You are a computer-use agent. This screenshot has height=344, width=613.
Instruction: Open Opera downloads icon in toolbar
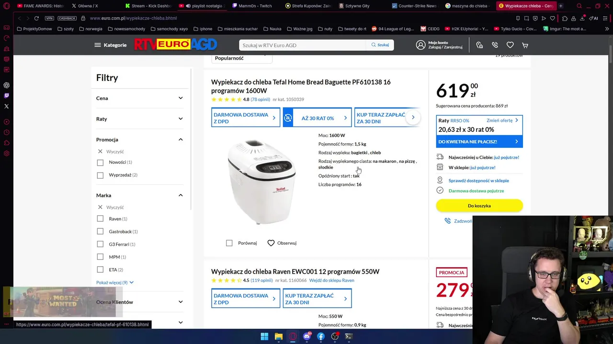[x=582, y=18]
